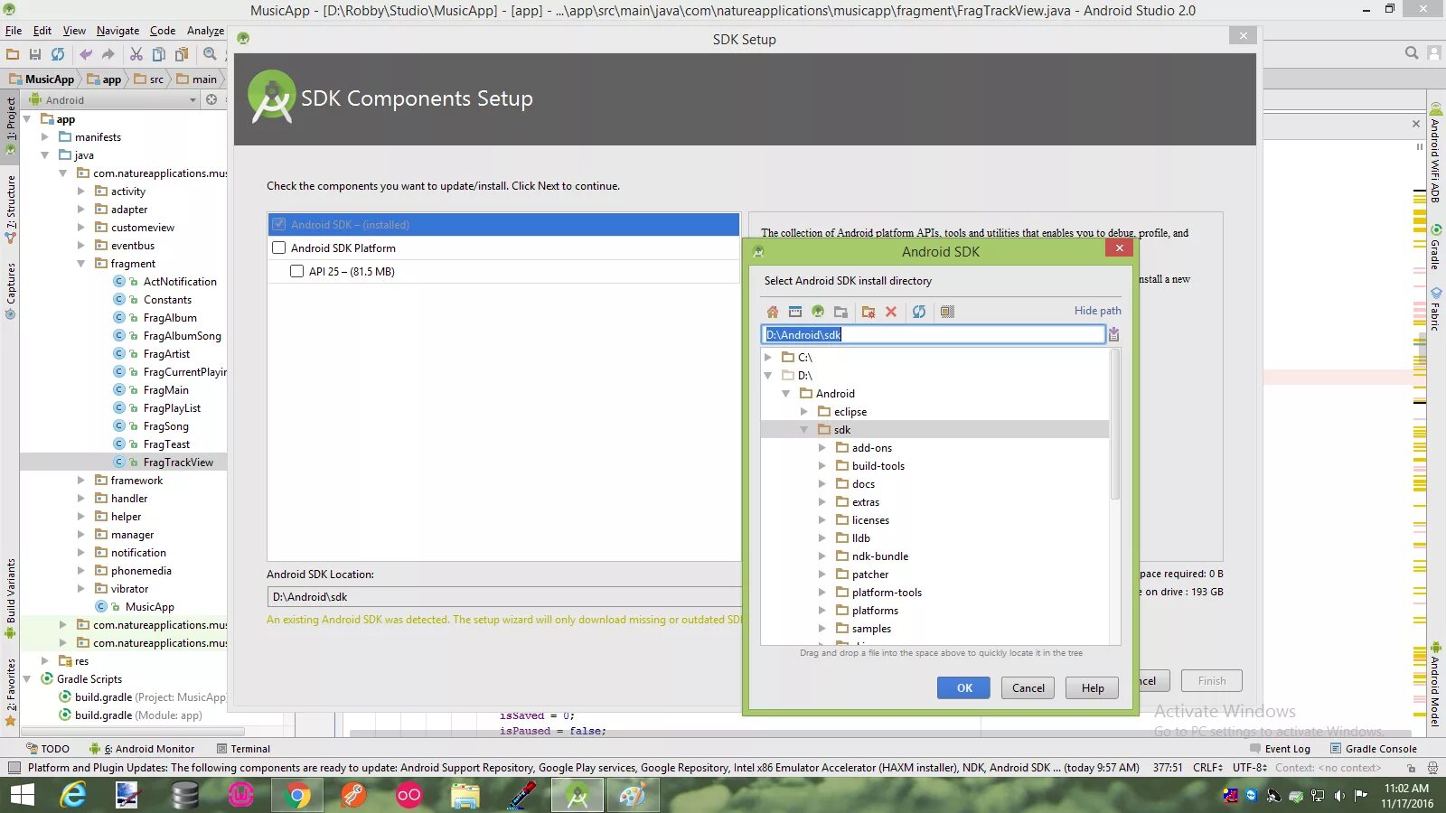The height and width of the screenshot is (813, 1446).
Task: Expand the C:\ drive node
Action: coord(768,358)
